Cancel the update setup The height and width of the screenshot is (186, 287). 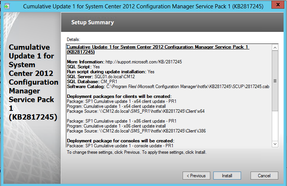264,176
